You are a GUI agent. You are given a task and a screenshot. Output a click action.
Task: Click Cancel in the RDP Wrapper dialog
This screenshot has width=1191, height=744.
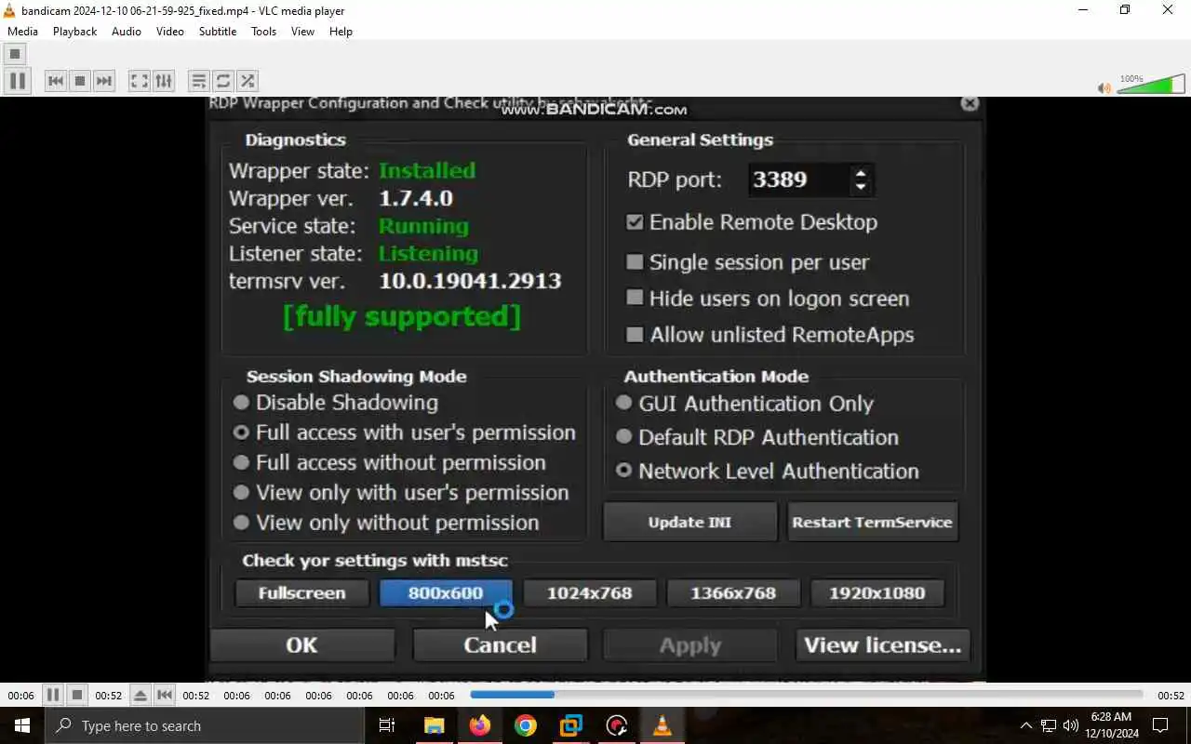500,645
